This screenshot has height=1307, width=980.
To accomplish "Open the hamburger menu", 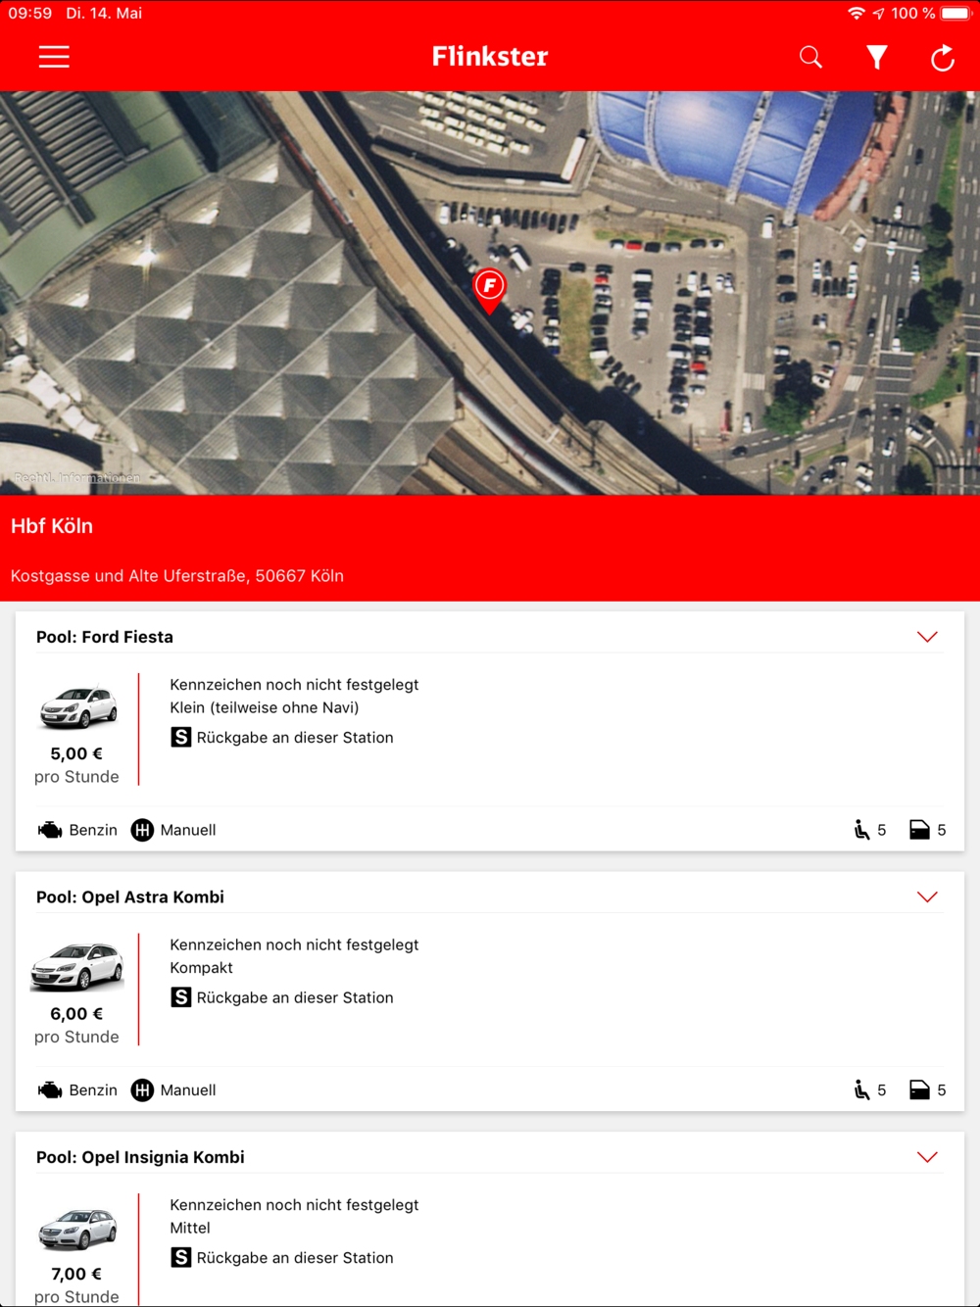I will pos(54,57).
